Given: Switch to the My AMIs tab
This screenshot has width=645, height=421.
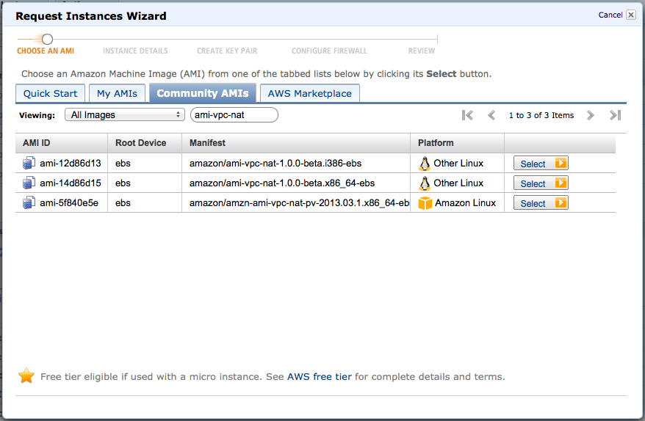Looking at the screenshot, I should (x=117, y=93).
